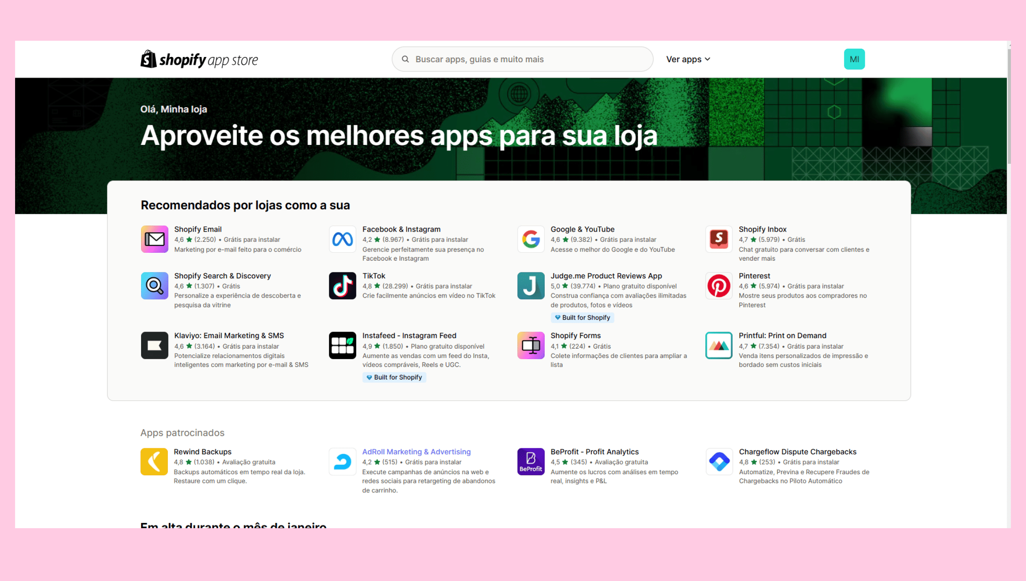
Task: Click the Recomendados por lojas como a sua heading
Action: (245, 205)
